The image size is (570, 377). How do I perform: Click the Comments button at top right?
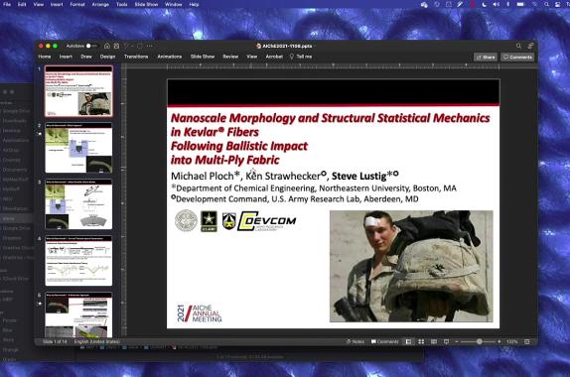coord(517,57)
